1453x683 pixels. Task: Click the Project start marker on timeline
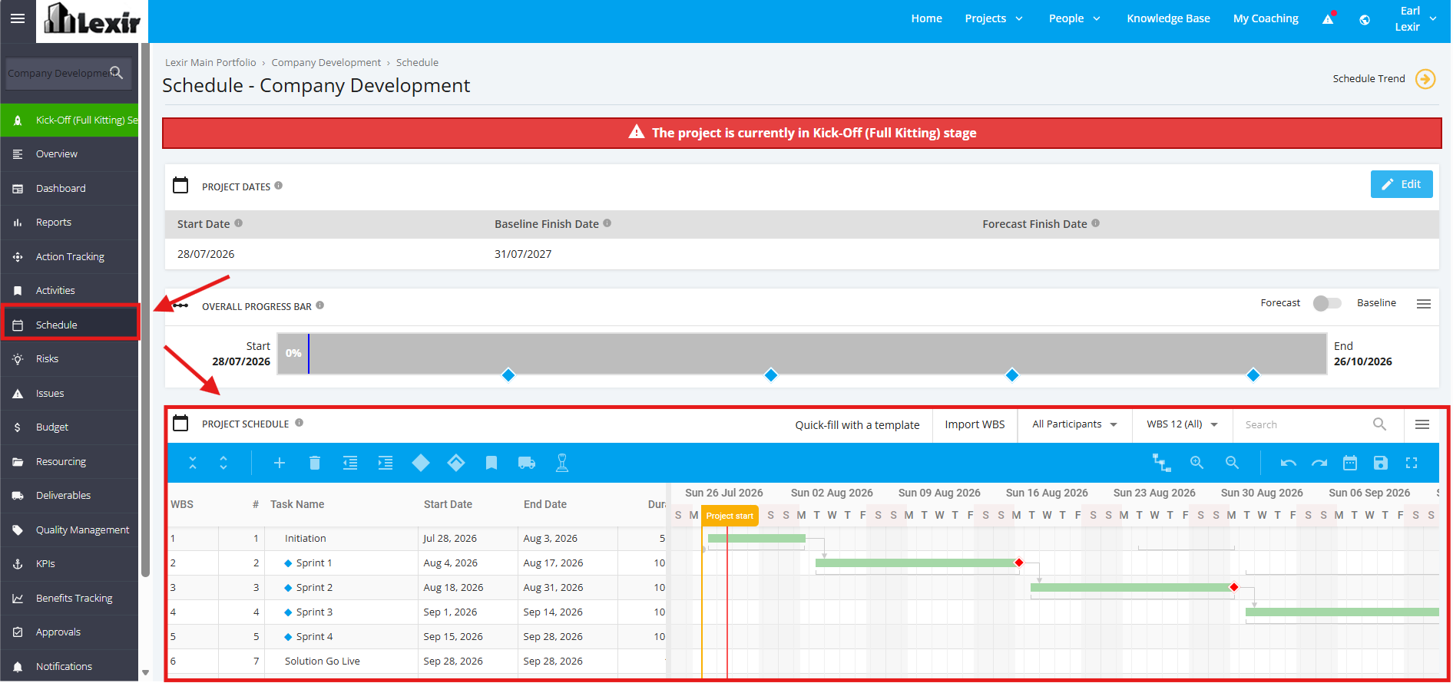coord(730,516)
